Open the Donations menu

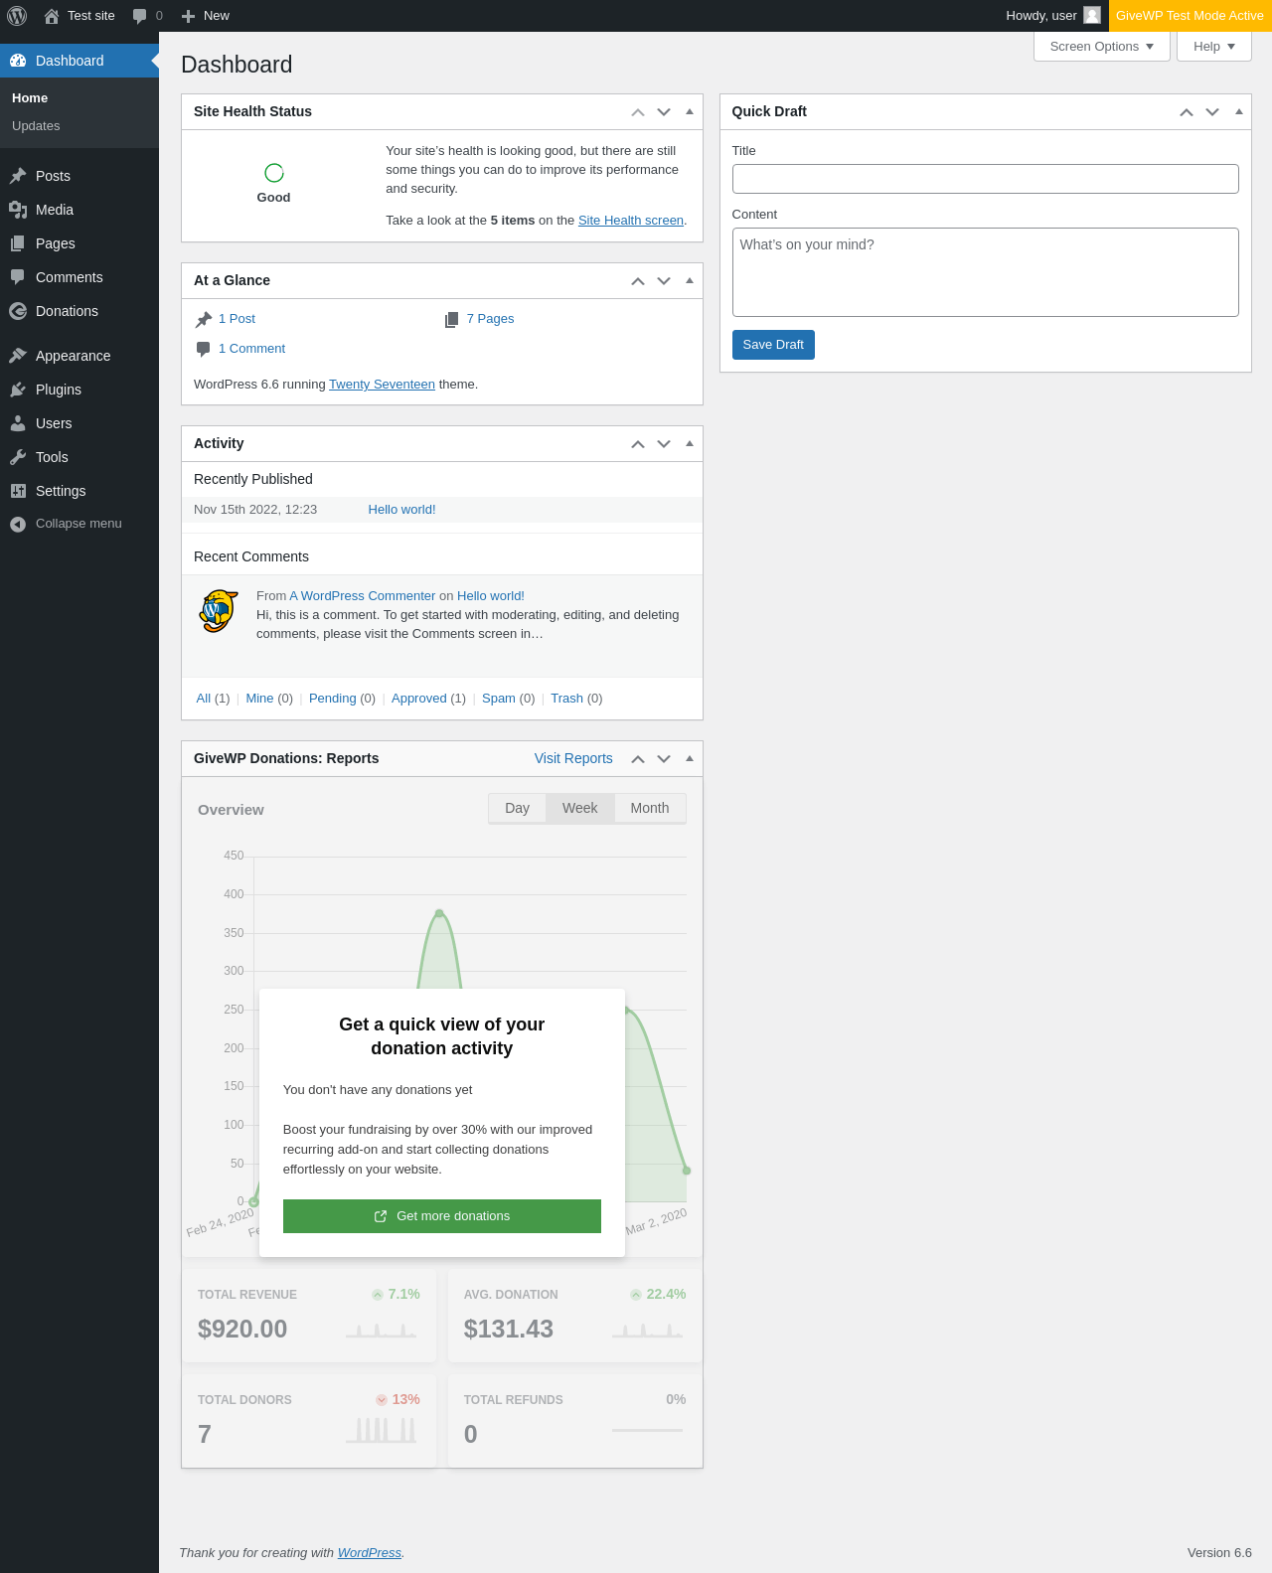[x=79, y=311]
